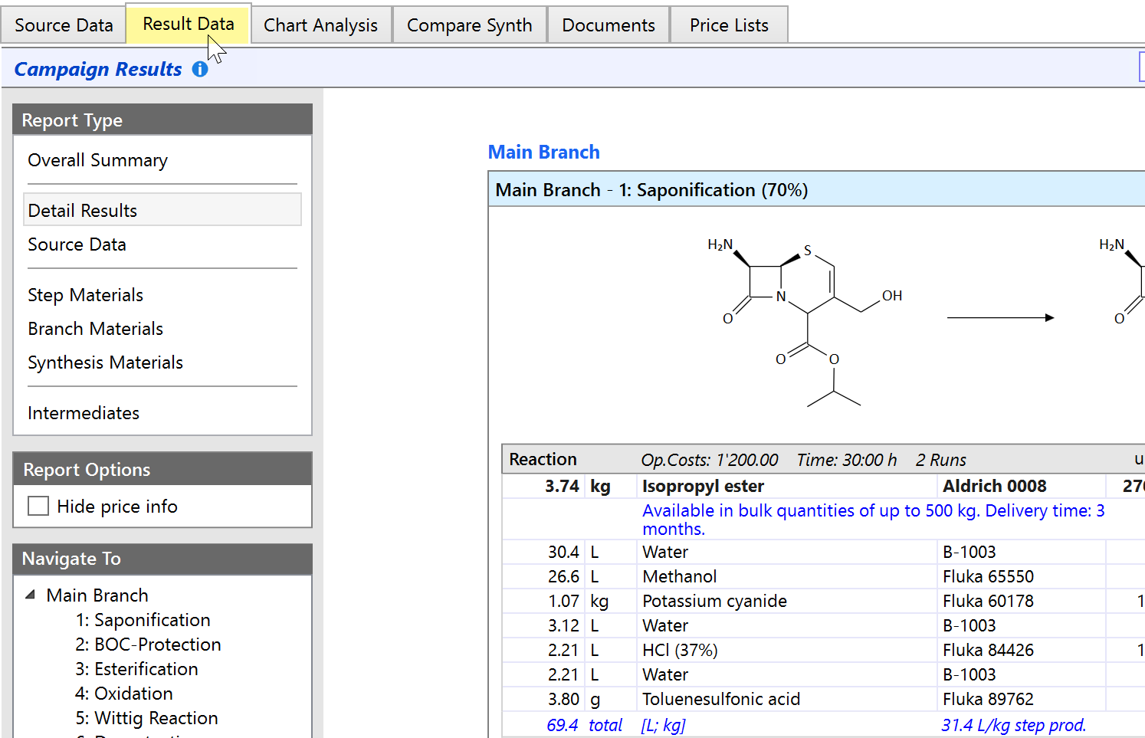
Task: Open the Campaign Results info icon
Action: point(200,69)
